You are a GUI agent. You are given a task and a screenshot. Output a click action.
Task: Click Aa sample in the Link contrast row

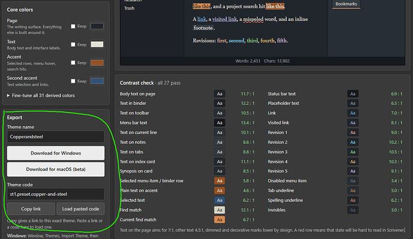[x=352, y=113]
